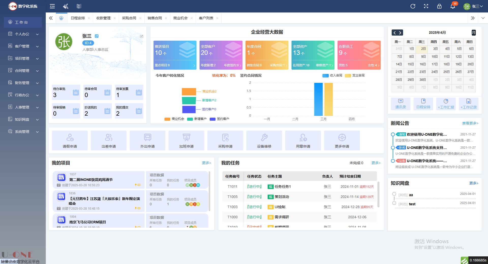Open 设备维修 request
This screenshot has height=264, width=488.
[264, 141]
